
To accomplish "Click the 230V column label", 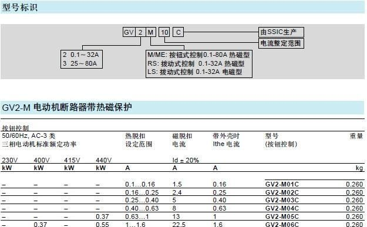I will (x=9, y=160).
